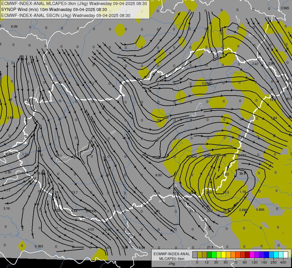
Task: Click legend tick label '30'
Action: [216, 262]
